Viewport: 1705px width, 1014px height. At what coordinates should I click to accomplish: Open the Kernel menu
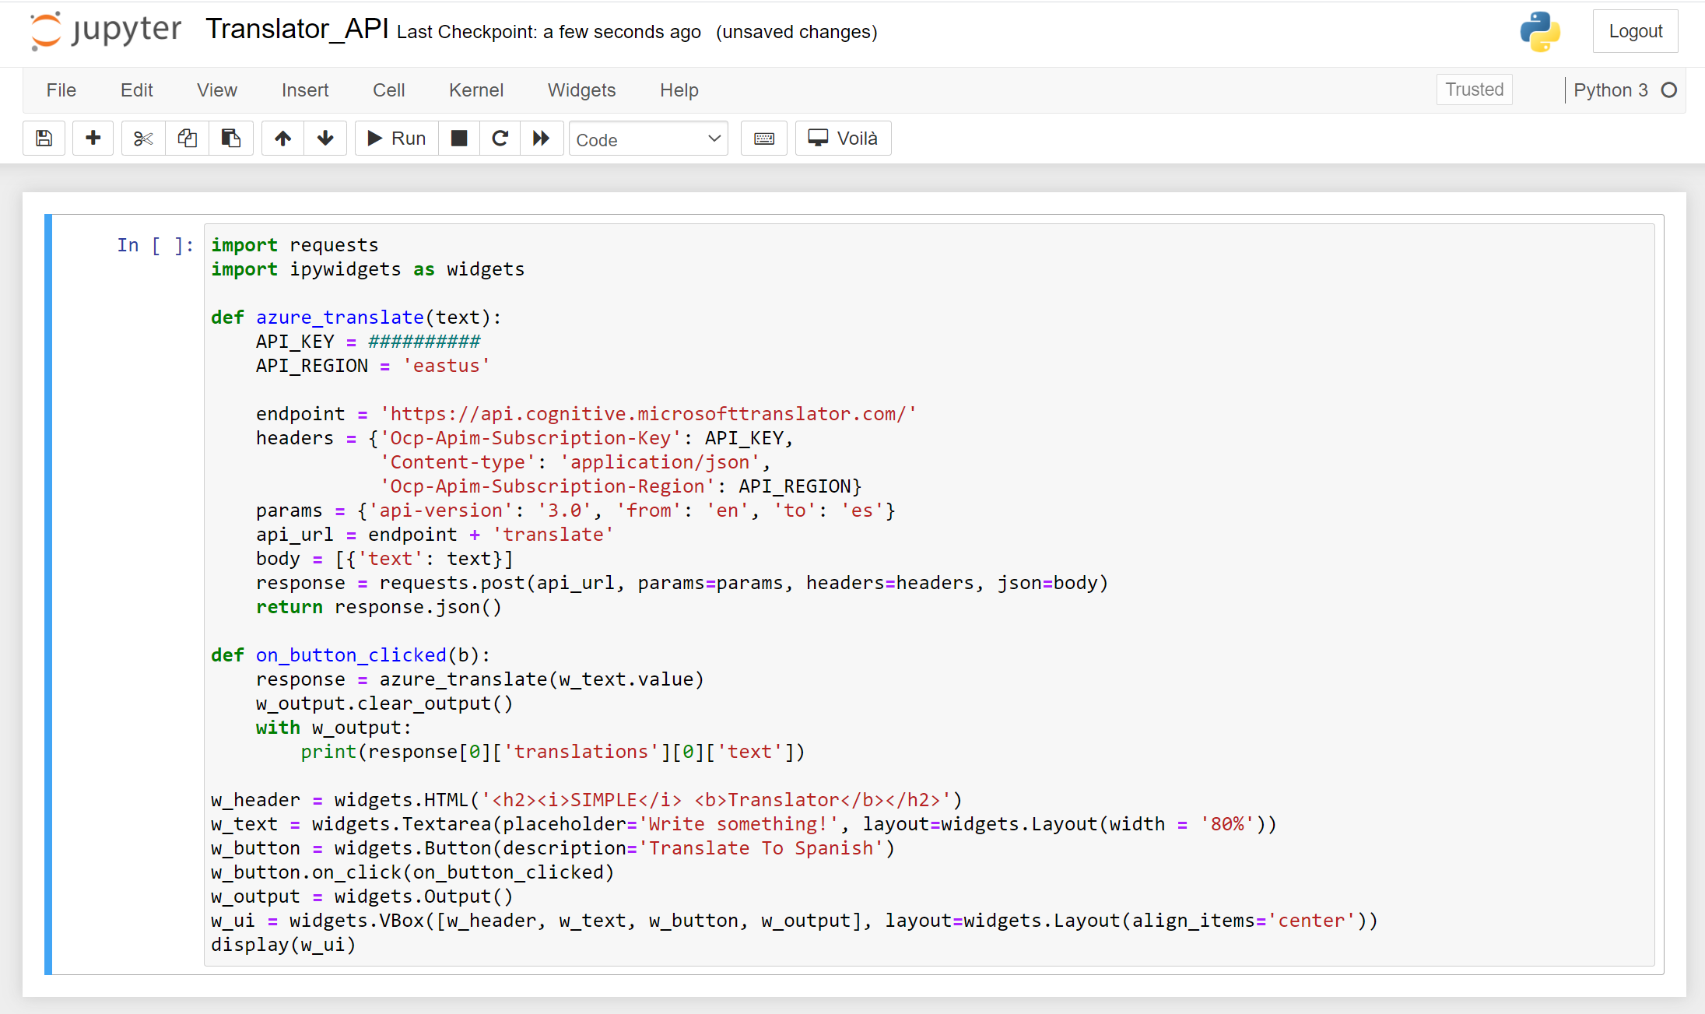coord(476,90)
